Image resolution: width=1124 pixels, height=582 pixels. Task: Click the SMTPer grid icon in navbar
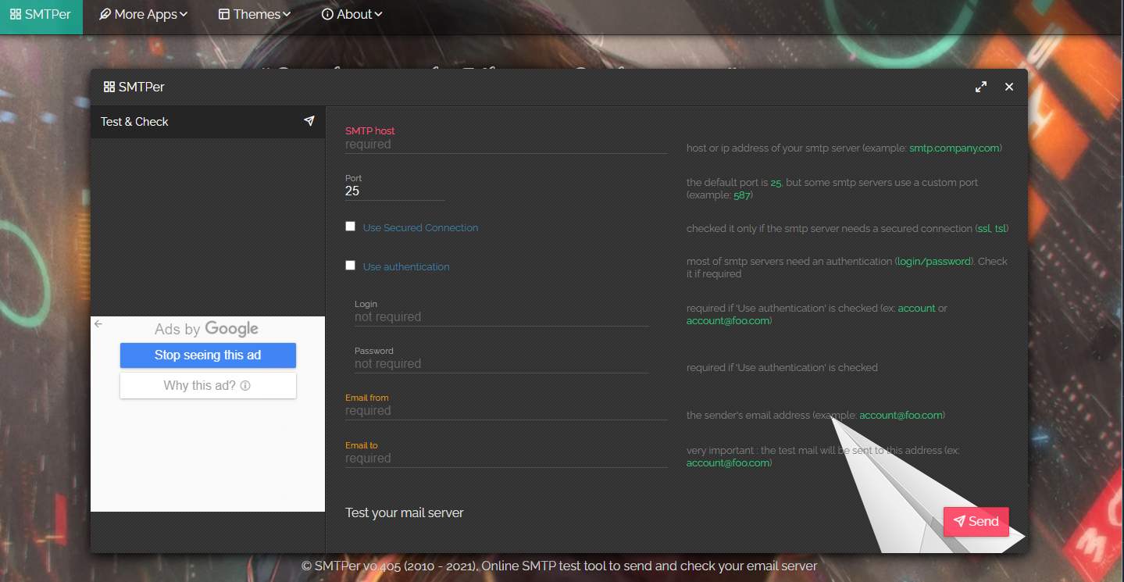coord(15,15)
